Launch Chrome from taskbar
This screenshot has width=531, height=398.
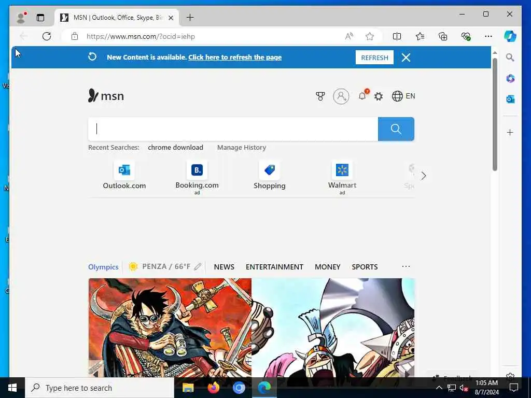pyautogui.click(x=239, y=388)
